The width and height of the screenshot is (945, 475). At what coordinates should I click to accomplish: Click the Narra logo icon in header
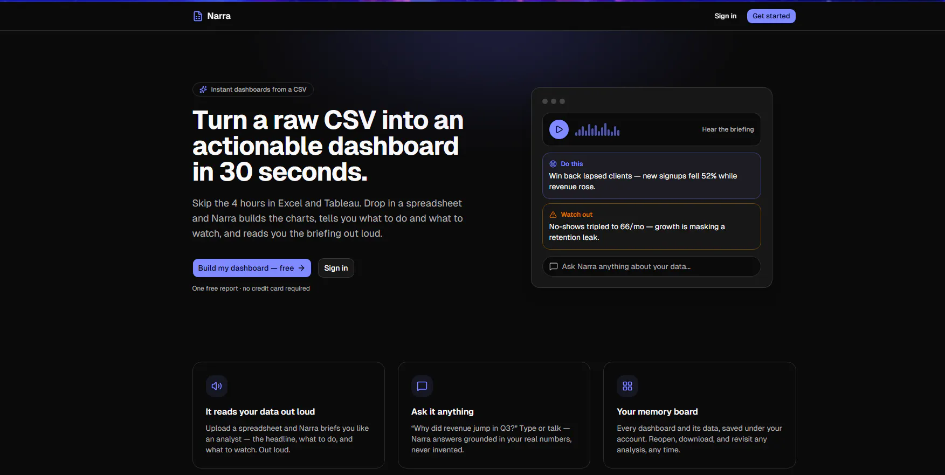[198, 16]
